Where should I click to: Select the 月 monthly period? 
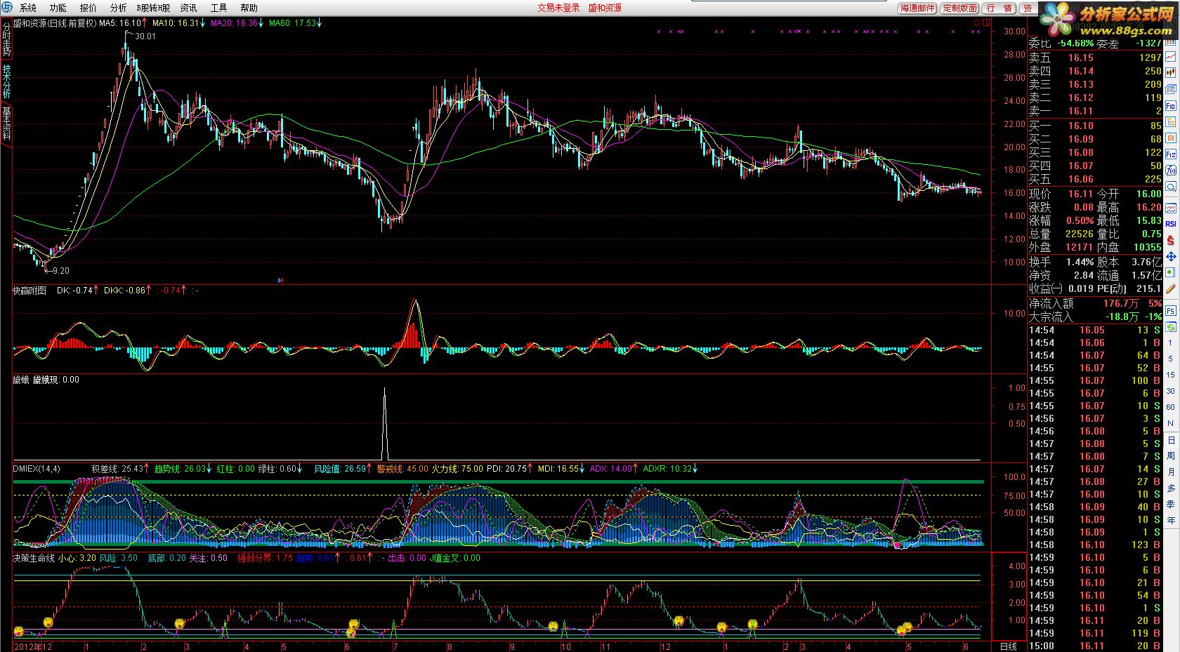tap(1171, 472)
